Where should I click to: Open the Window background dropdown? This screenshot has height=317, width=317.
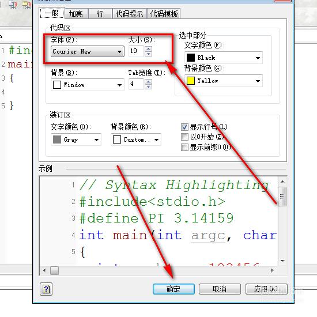tap(88, 85)
